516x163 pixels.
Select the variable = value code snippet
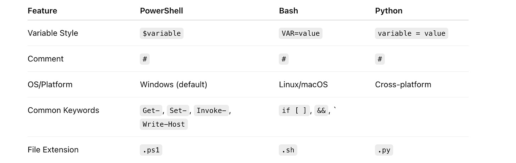coord(411,33)
